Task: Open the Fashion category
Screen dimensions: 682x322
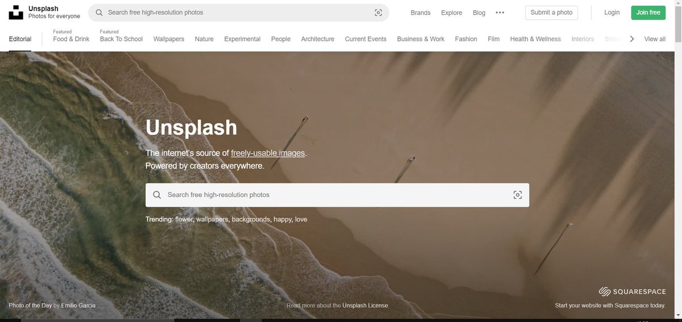Action: [466, 39]
